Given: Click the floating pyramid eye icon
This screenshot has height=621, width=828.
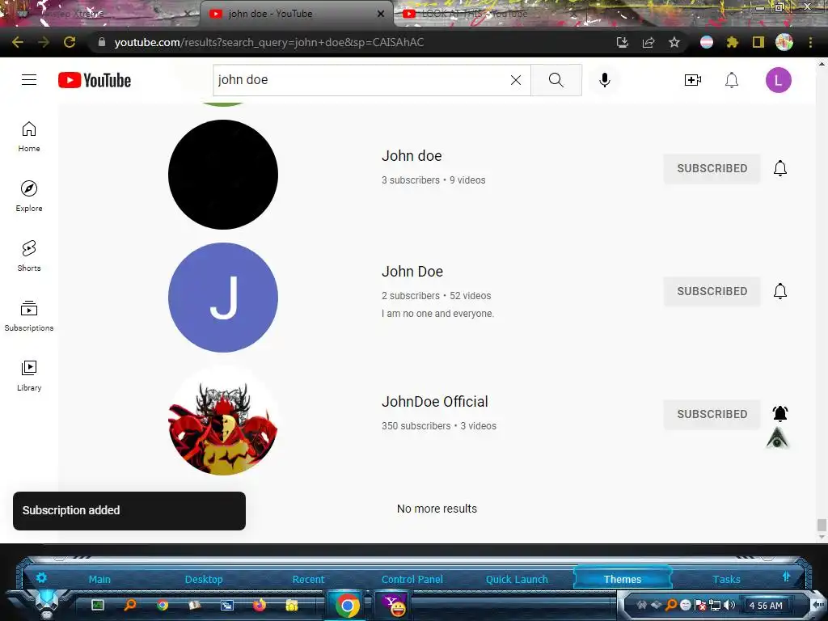Looking at the screenshot, I should [x=777, y=438].
